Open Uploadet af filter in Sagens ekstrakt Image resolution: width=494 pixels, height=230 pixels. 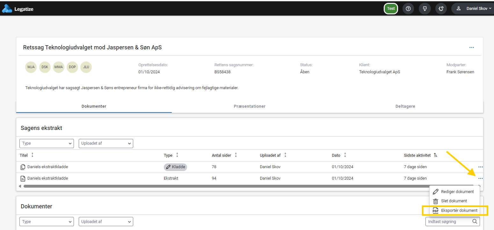coord(106,143)
